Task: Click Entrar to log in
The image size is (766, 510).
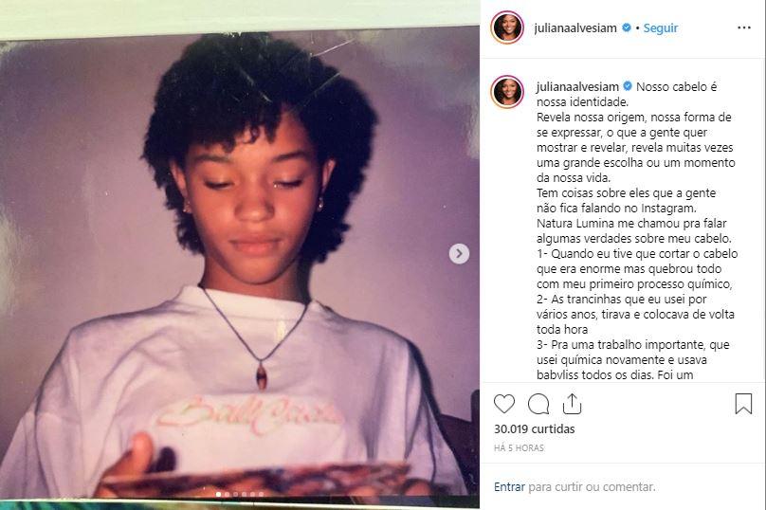Action: (509, 487)
